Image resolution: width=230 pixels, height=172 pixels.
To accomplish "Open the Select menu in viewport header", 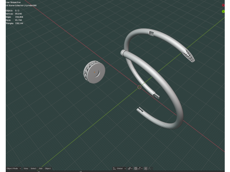I will pos(34,168).
